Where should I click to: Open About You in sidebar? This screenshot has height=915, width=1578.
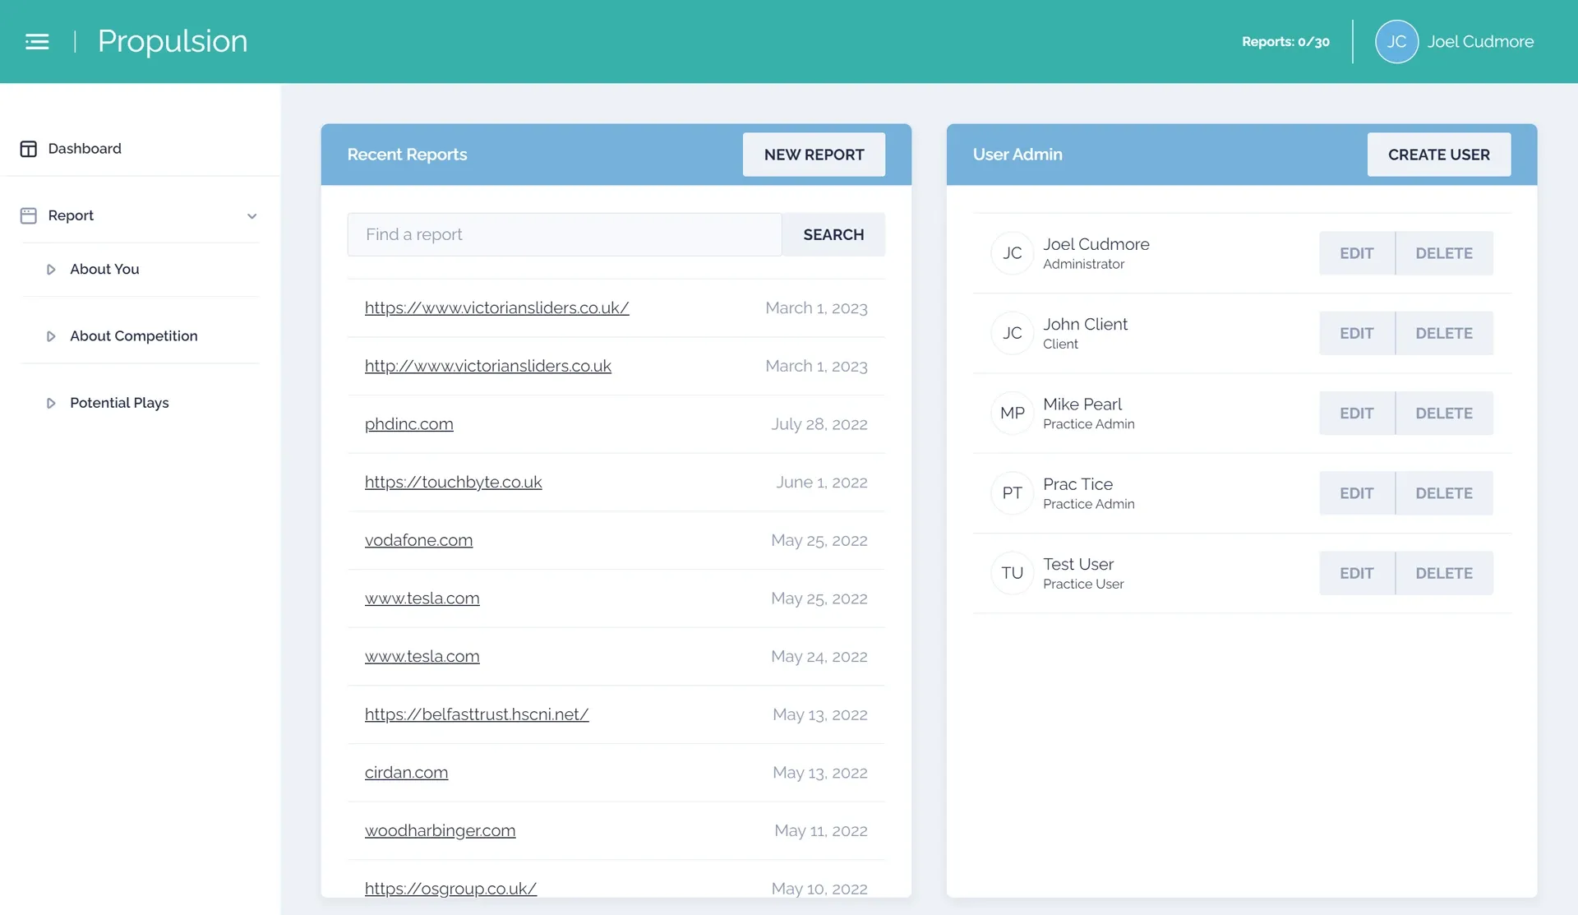tap(104, 269)
